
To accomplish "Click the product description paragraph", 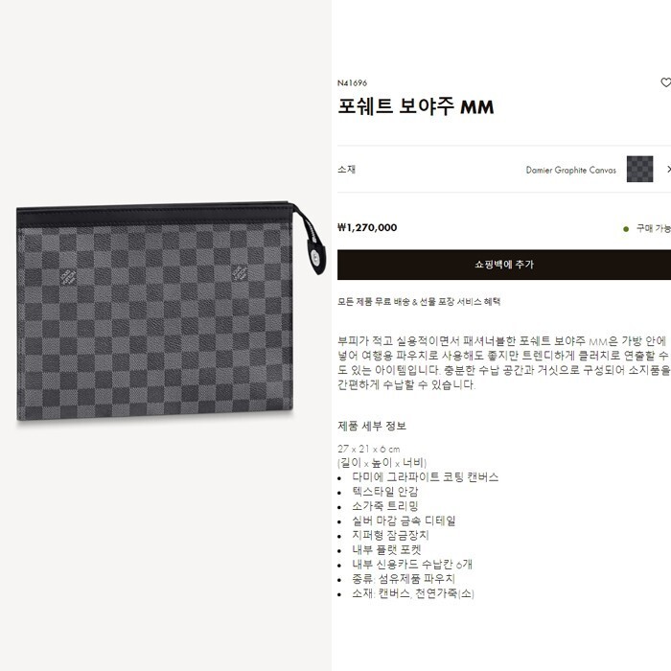I will pyautogui.click(x=504, y=363).
